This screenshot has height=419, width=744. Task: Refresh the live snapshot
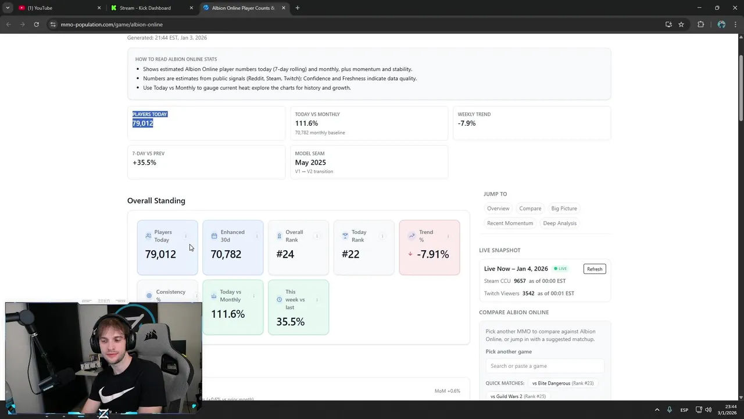click(x=595, y=269)
